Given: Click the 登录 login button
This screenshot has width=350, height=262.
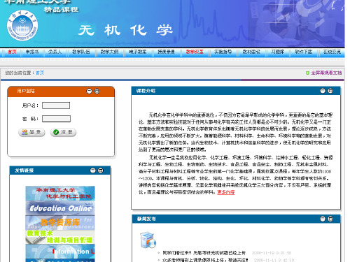Looking at the screenshot, I should tap(31, 132).
